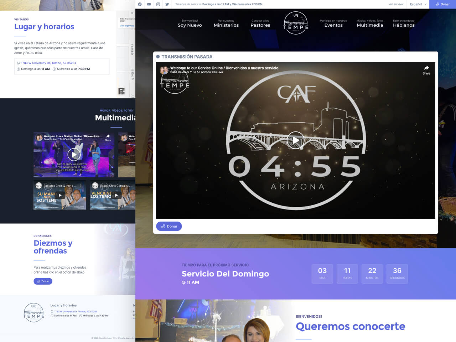Click the CAF Tempe logo in the navigation
The height and width of the screenshot is (342, 456).
295,22
